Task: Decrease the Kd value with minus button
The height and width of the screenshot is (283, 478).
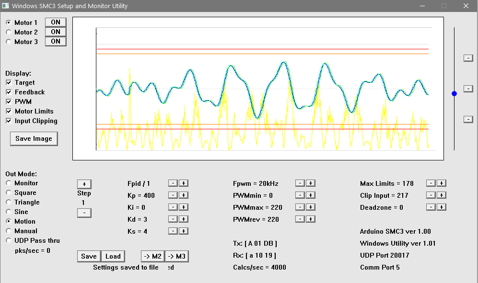Action: [173, 219]
